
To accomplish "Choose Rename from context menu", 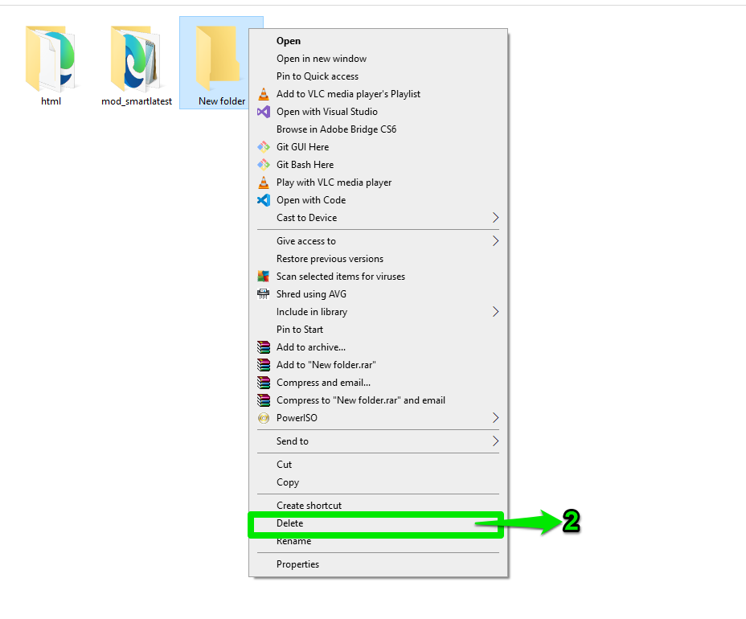I will pos(379,541).
